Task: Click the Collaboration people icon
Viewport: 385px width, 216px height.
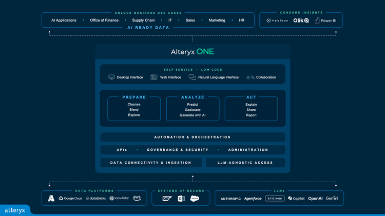Action: coord(250,77)
